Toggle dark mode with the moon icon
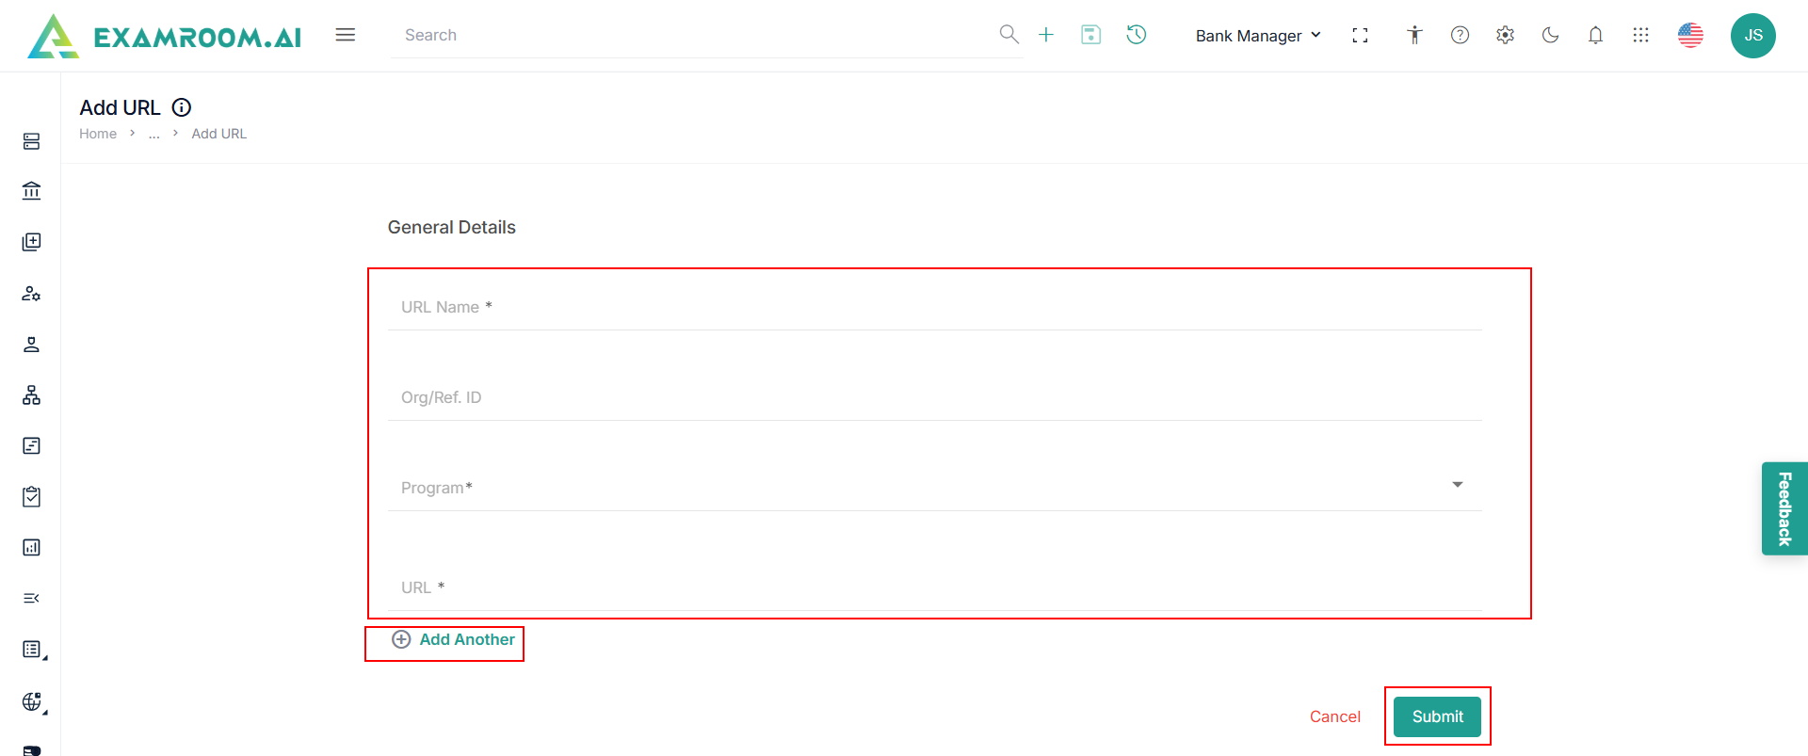The height and width of the screenshot is (756, 1808). click(1550, 35)
